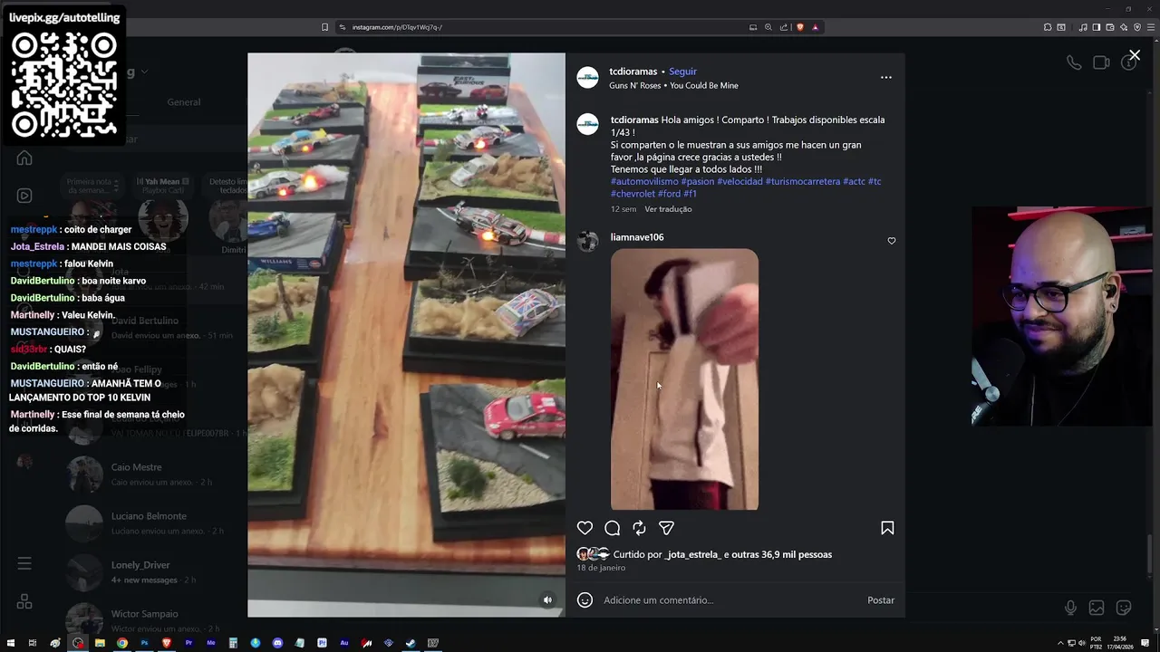This screenshot has width=1160, height=652.
Task: Open Photoshop from taskbar
Action: click(144, 643)
